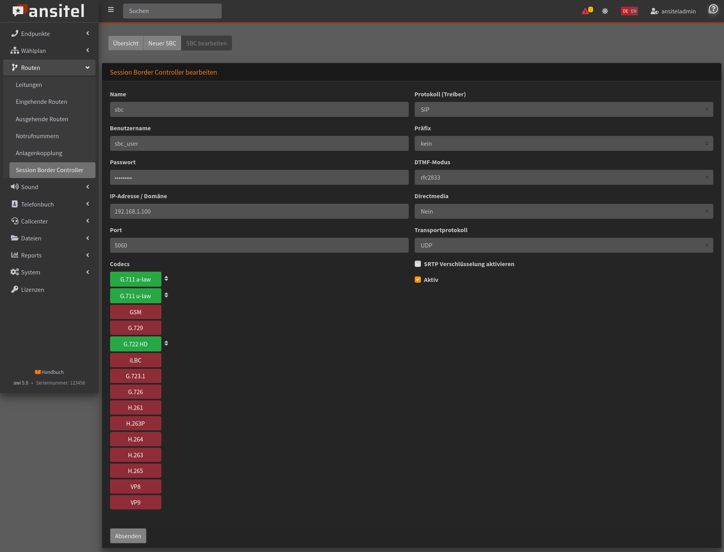Viewport: 724px width, 552px height.
Task: Click the IP-Adresse / Domäne input field
Action: click(259, 211)
